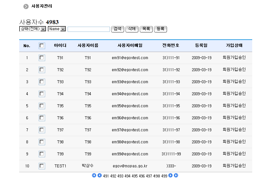Toggle the select-all checkbox in header
Image resolution: width=260 pixels, height=195 pixels.
[42, 46]
